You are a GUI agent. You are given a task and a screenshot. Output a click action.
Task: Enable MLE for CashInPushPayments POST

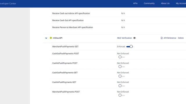click(x=121, y=67)
